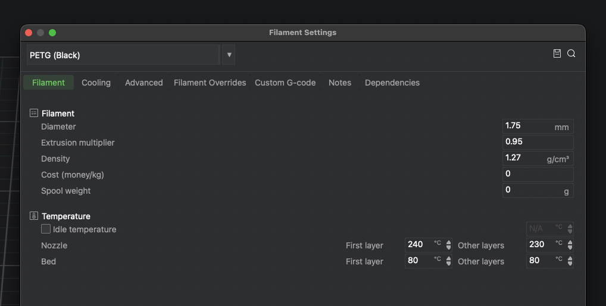
Task: Adjust bed first layer temperature stepper
Action: tap(448, 261)
